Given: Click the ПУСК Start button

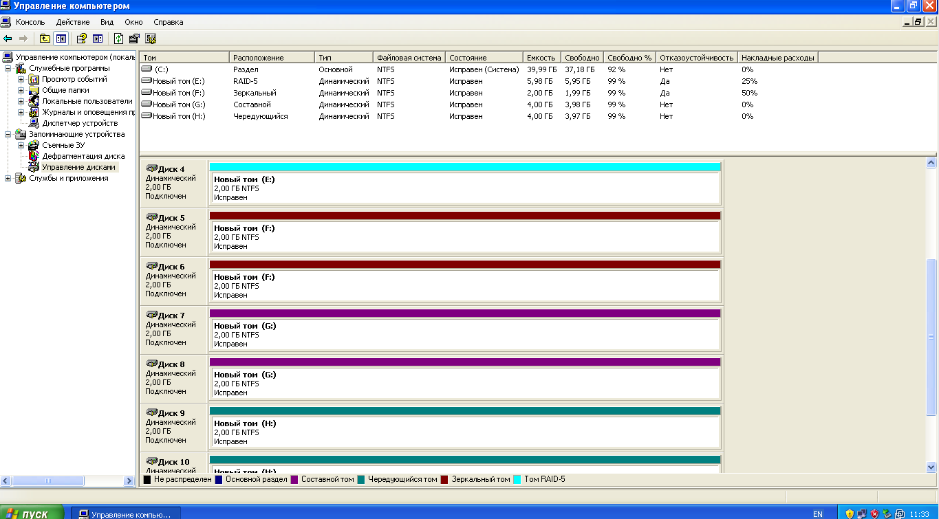Looking at the screenshot, I should 32,514.
